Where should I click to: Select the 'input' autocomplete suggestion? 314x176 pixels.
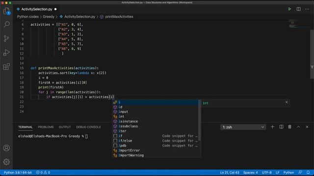click(x=155, y=112)
